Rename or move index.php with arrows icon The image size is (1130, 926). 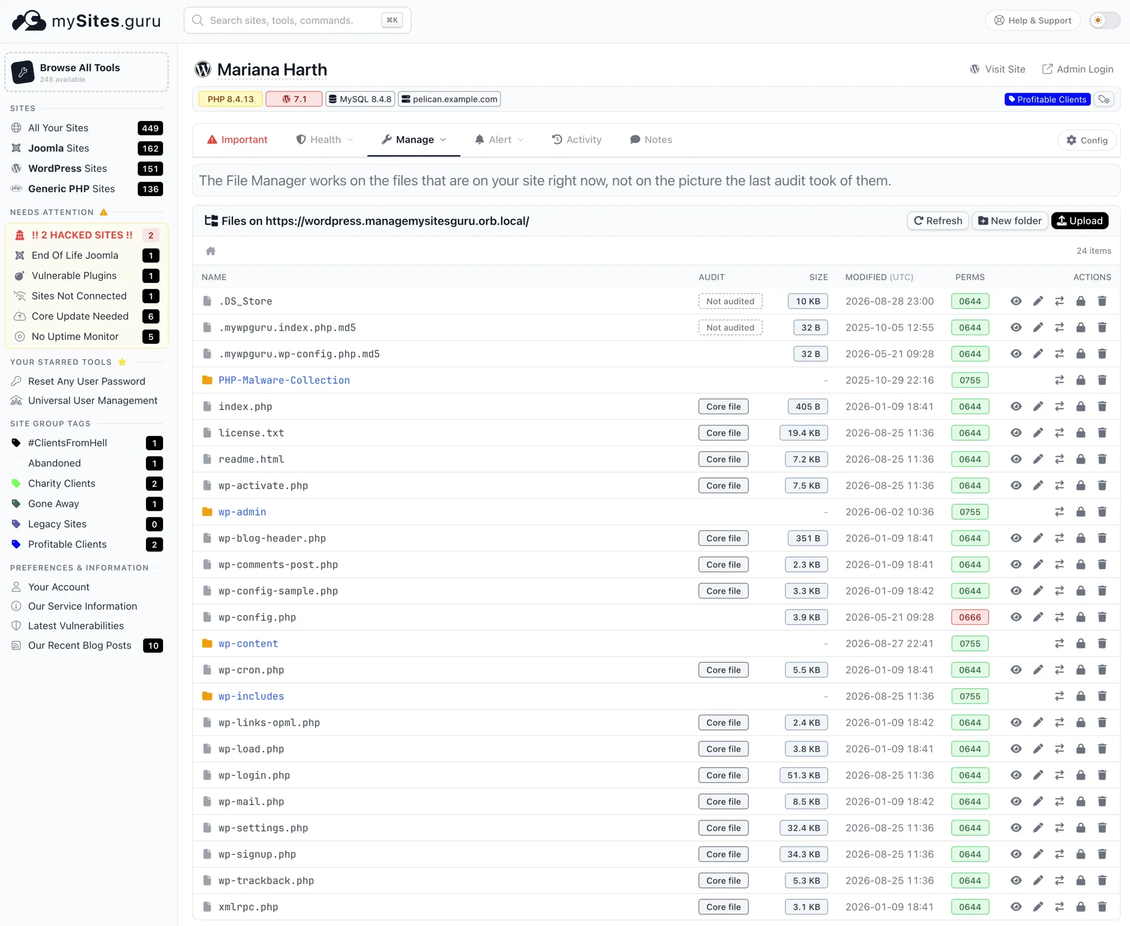pos(1059,406)
